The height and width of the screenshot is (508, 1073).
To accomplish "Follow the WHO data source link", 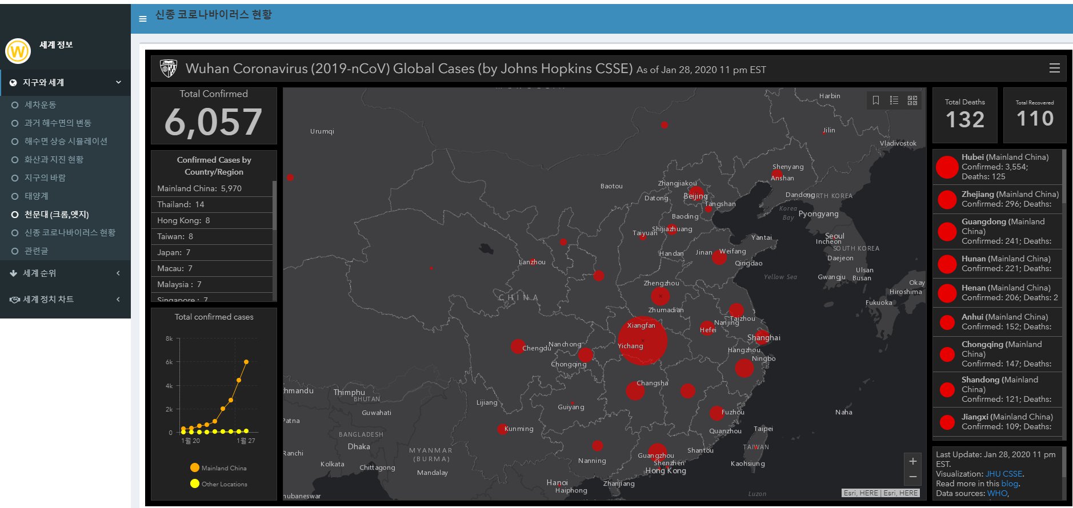I will [x=996, y=493].
